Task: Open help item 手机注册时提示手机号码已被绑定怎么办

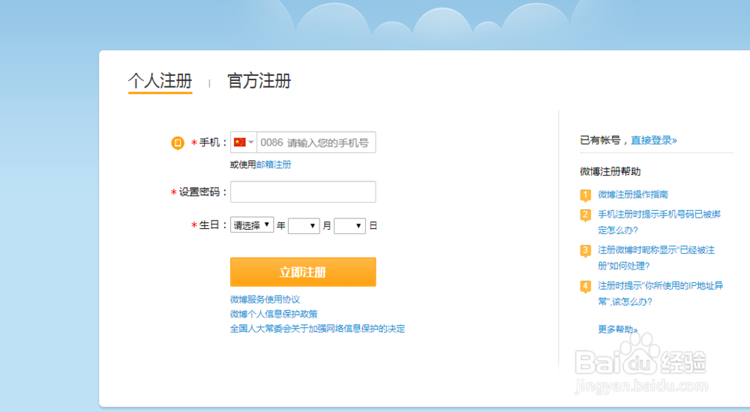Action: point(659,222)
